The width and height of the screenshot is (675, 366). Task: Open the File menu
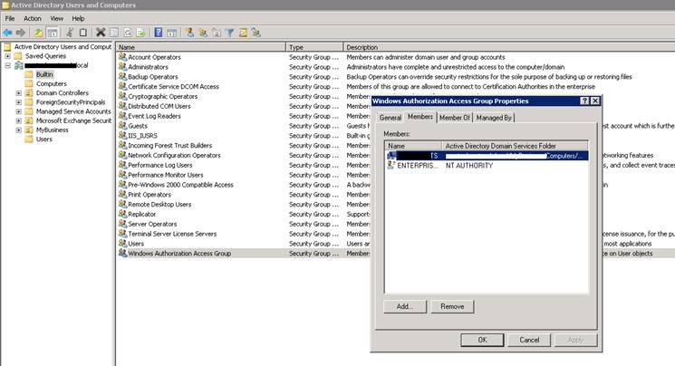point(10,18)
